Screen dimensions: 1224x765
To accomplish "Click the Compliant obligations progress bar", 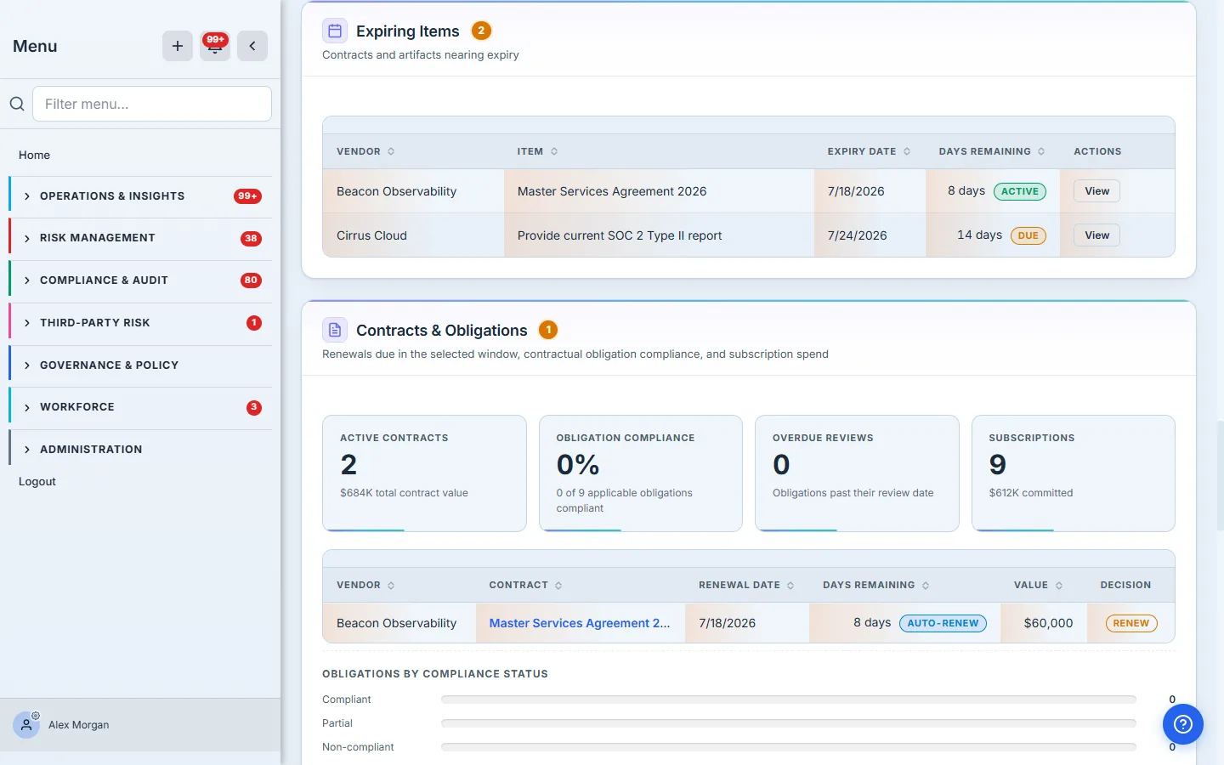I will click(x=789, y=700).
